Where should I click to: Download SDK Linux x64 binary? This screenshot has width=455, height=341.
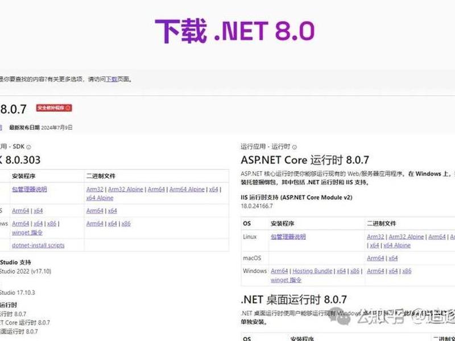point(214,189)
